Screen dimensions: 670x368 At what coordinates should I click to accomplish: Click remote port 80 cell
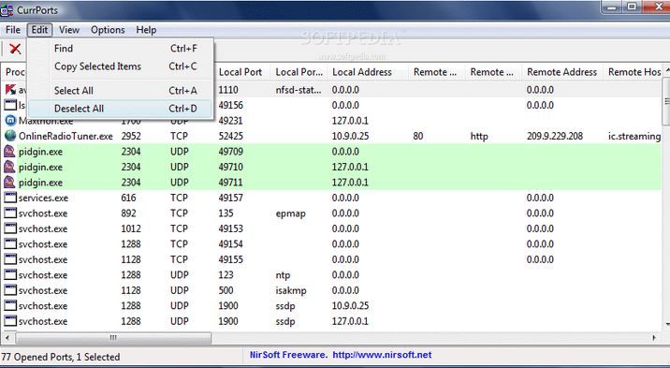(x=418, y=137)
